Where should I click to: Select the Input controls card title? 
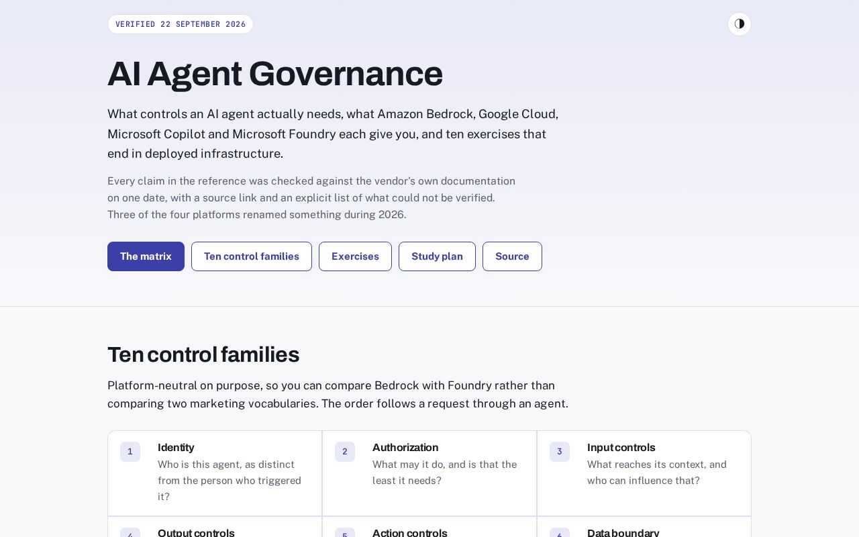[621, 448]
